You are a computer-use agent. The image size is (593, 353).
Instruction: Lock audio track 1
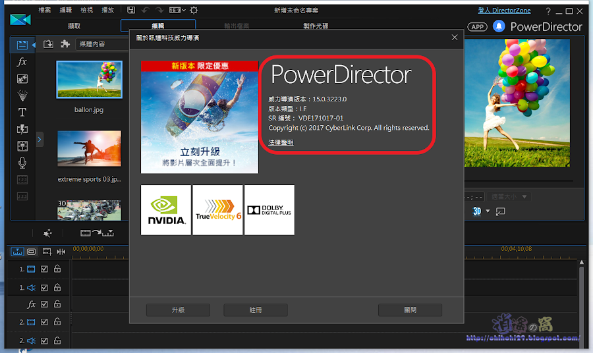pos(57,288)
